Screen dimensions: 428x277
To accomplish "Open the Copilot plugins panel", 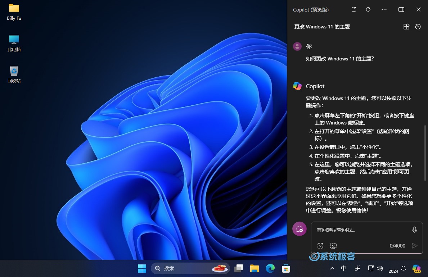I will (x=406, y=26).
